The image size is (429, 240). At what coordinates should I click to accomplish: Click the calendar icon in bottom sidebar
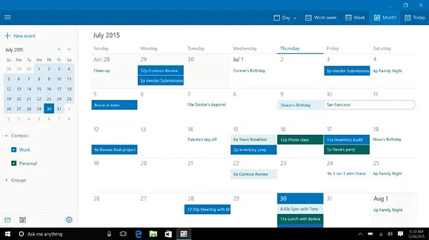[x=22, y=220]
